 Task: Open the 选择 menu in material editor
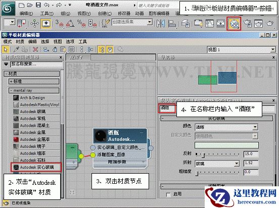point(45,41)
